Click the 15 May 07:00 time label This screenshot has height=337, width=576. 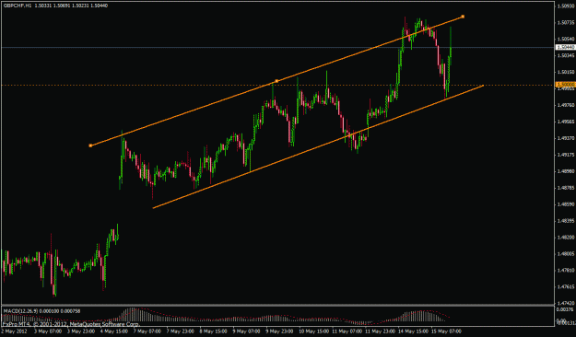tap(446, 331)
